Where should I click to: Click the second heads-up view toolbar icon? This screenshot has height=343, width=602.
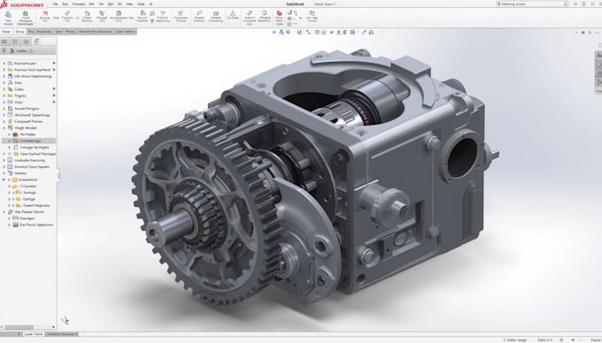[x=282, y=32]
